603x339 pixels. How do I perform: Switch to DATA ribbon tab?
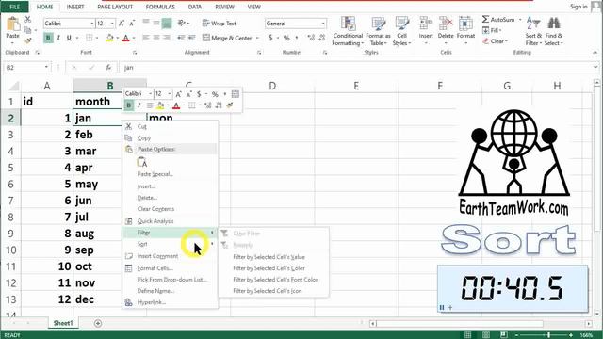pyautogui.click(x=195, y=7)
